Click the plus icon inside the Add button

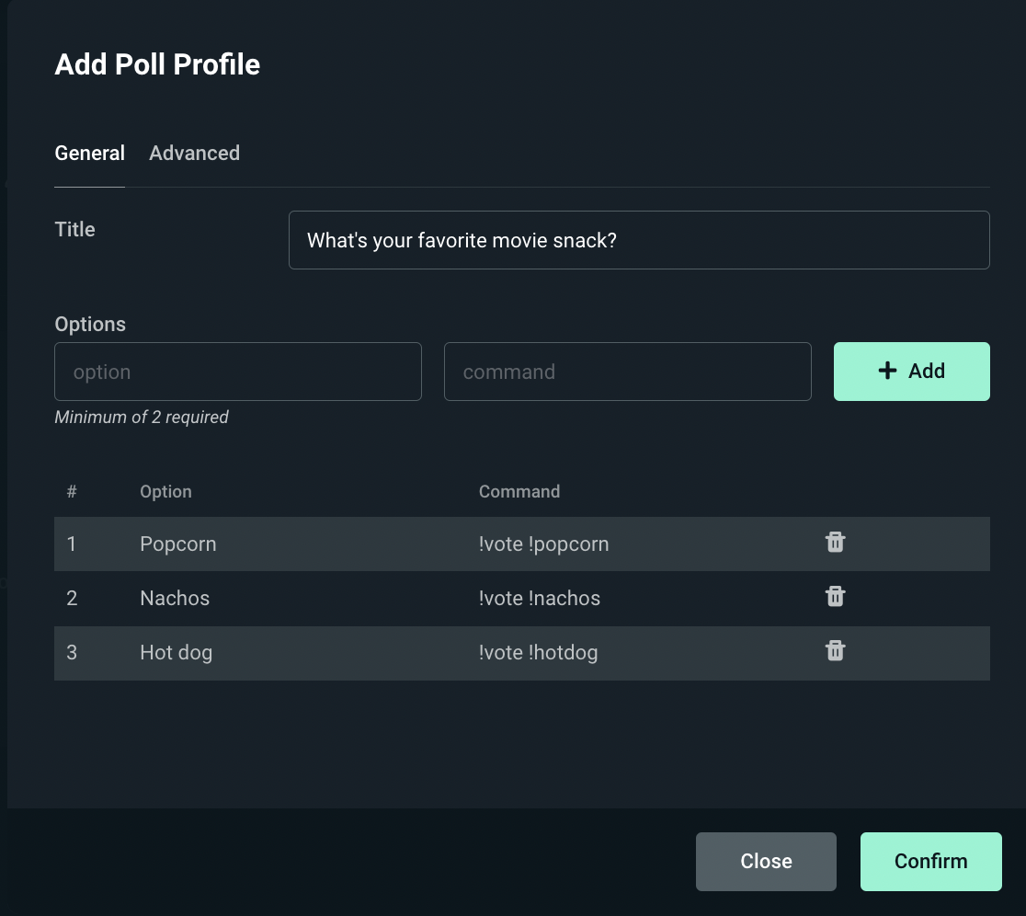pyautogui.click(x=886, y=371)
